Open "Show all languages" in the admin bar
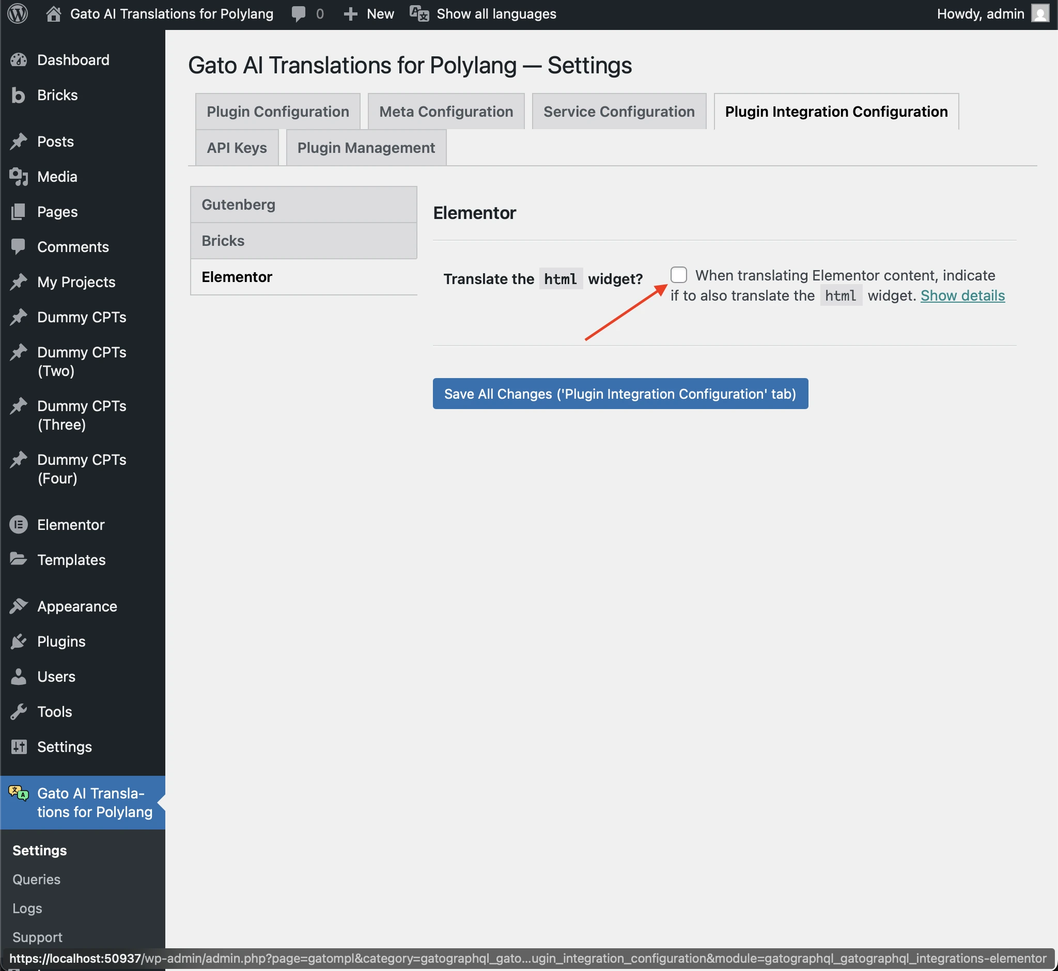Image resolution: width=1058 pixels, height=971 pixels. 494,13
